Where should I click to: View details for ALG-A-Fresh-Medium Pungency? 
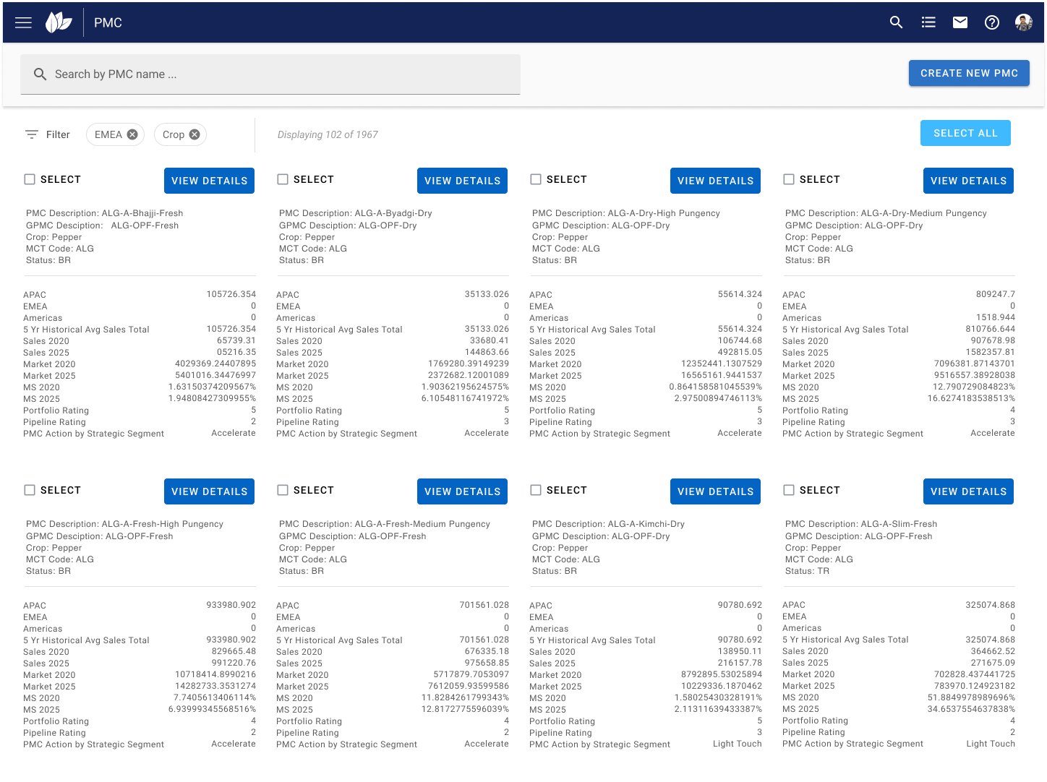[x=462, y=491]
